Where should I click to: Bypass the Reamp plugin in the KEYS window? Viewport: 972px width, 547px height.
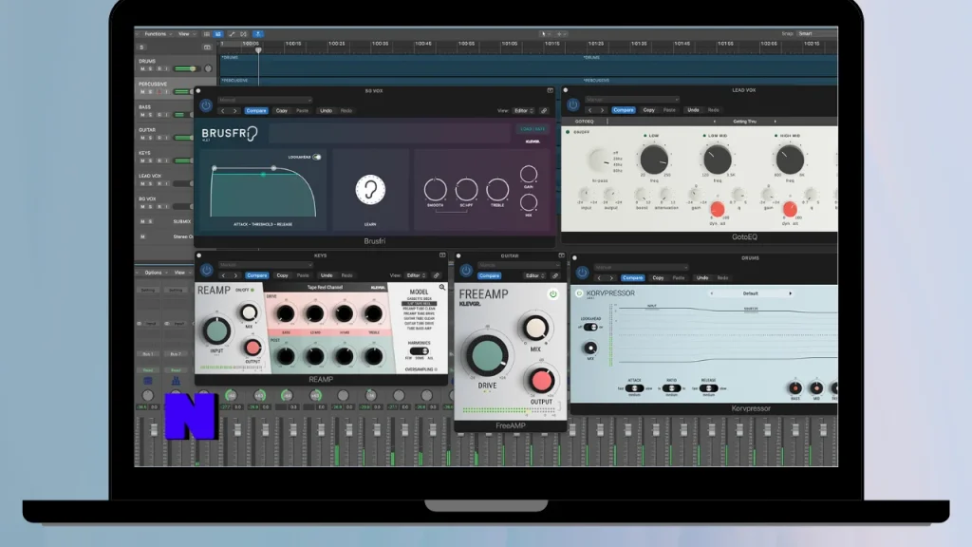click(206, 270)
